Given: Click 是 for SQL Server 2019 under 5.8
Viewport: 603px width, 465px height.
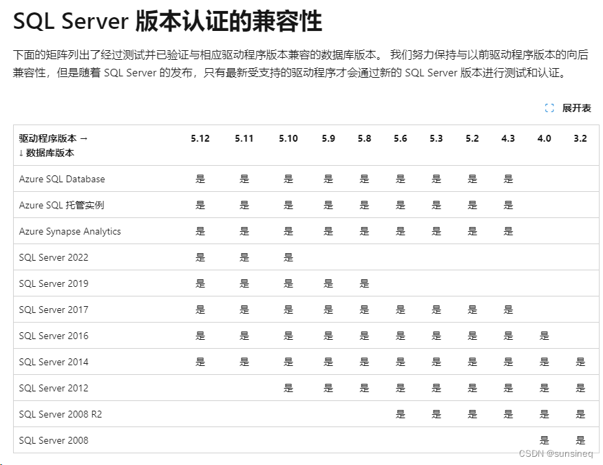Looking at the screenshot, I should pyautogui.click(x=364, y=283).
